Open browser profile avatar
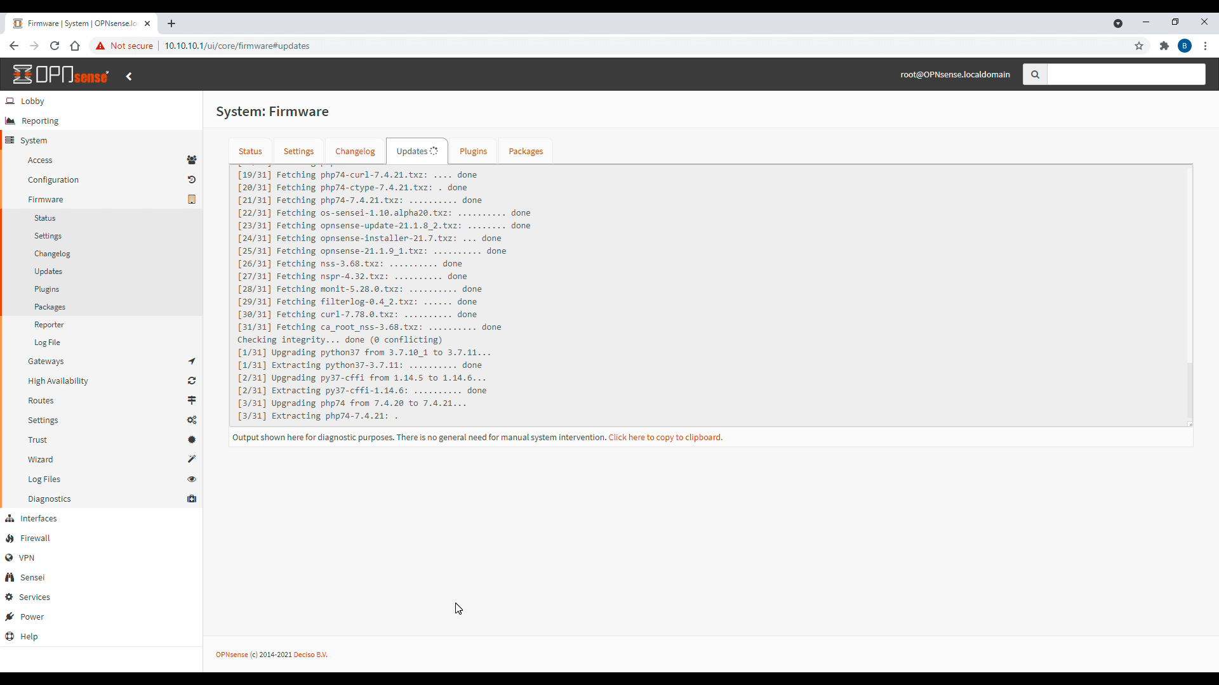 (1185, 46)
